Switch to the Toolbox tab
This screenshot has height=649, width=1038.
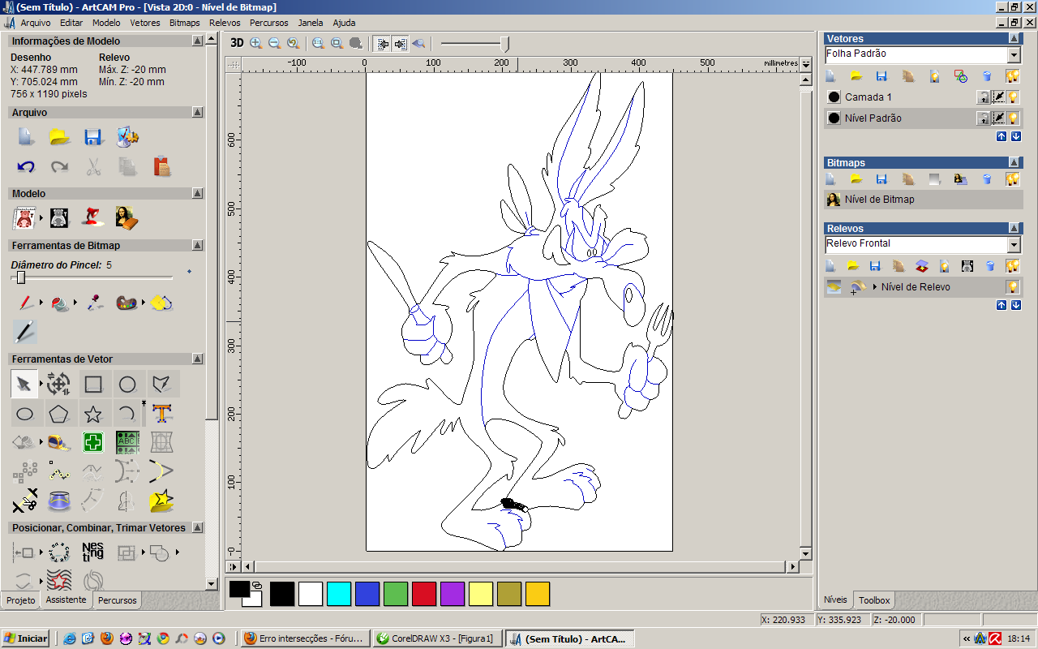tap(874, 600)
